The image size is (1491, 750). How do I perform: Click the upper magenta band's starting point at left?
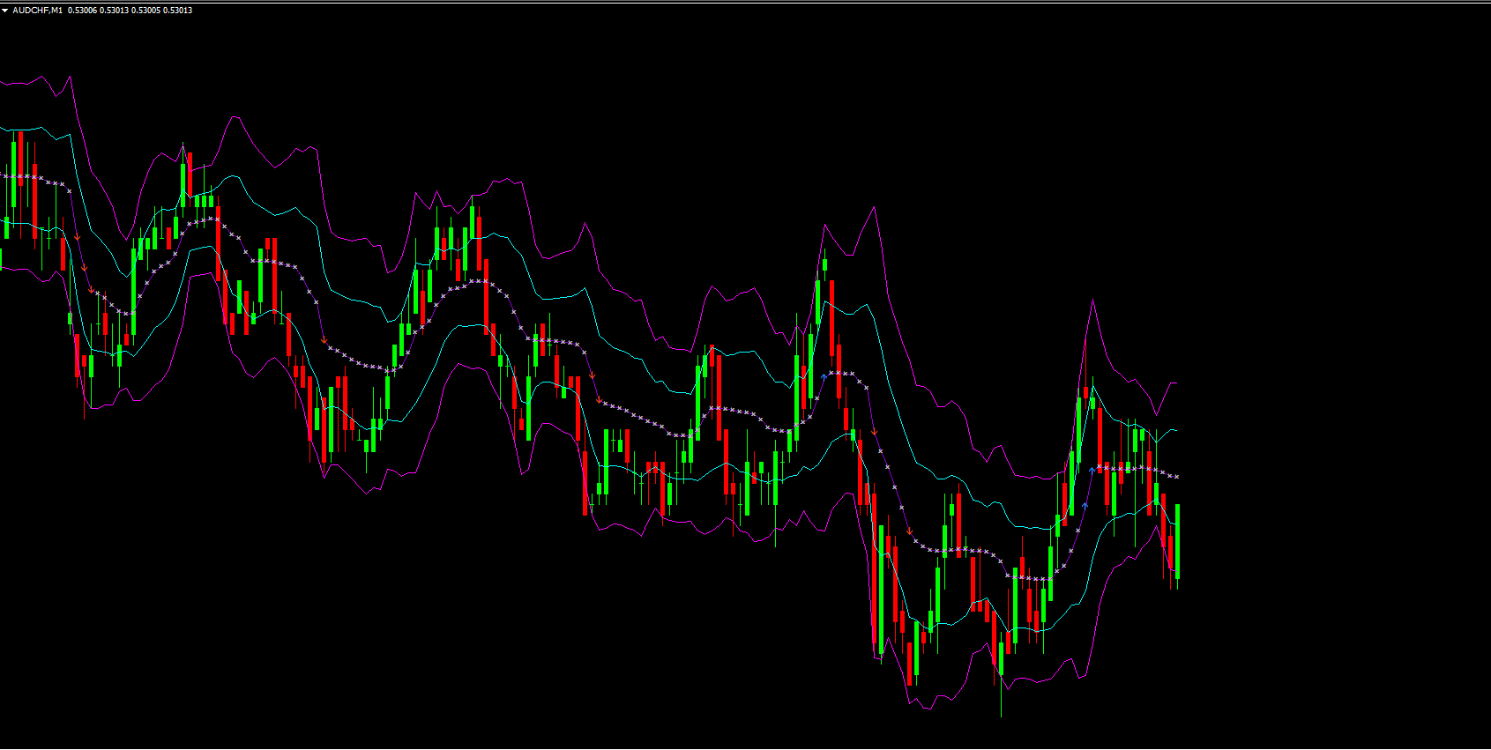click(x=3, y=83)
